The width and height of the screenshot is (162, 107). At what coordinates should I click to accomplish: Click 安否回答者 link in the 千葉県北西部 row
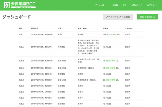111,80
